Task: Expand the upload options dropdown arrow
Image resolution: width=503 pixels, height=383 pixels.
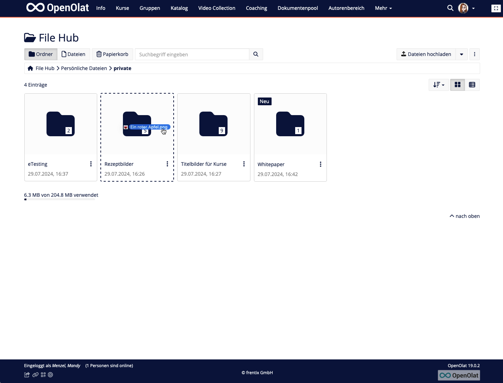Action: point(461,54)
